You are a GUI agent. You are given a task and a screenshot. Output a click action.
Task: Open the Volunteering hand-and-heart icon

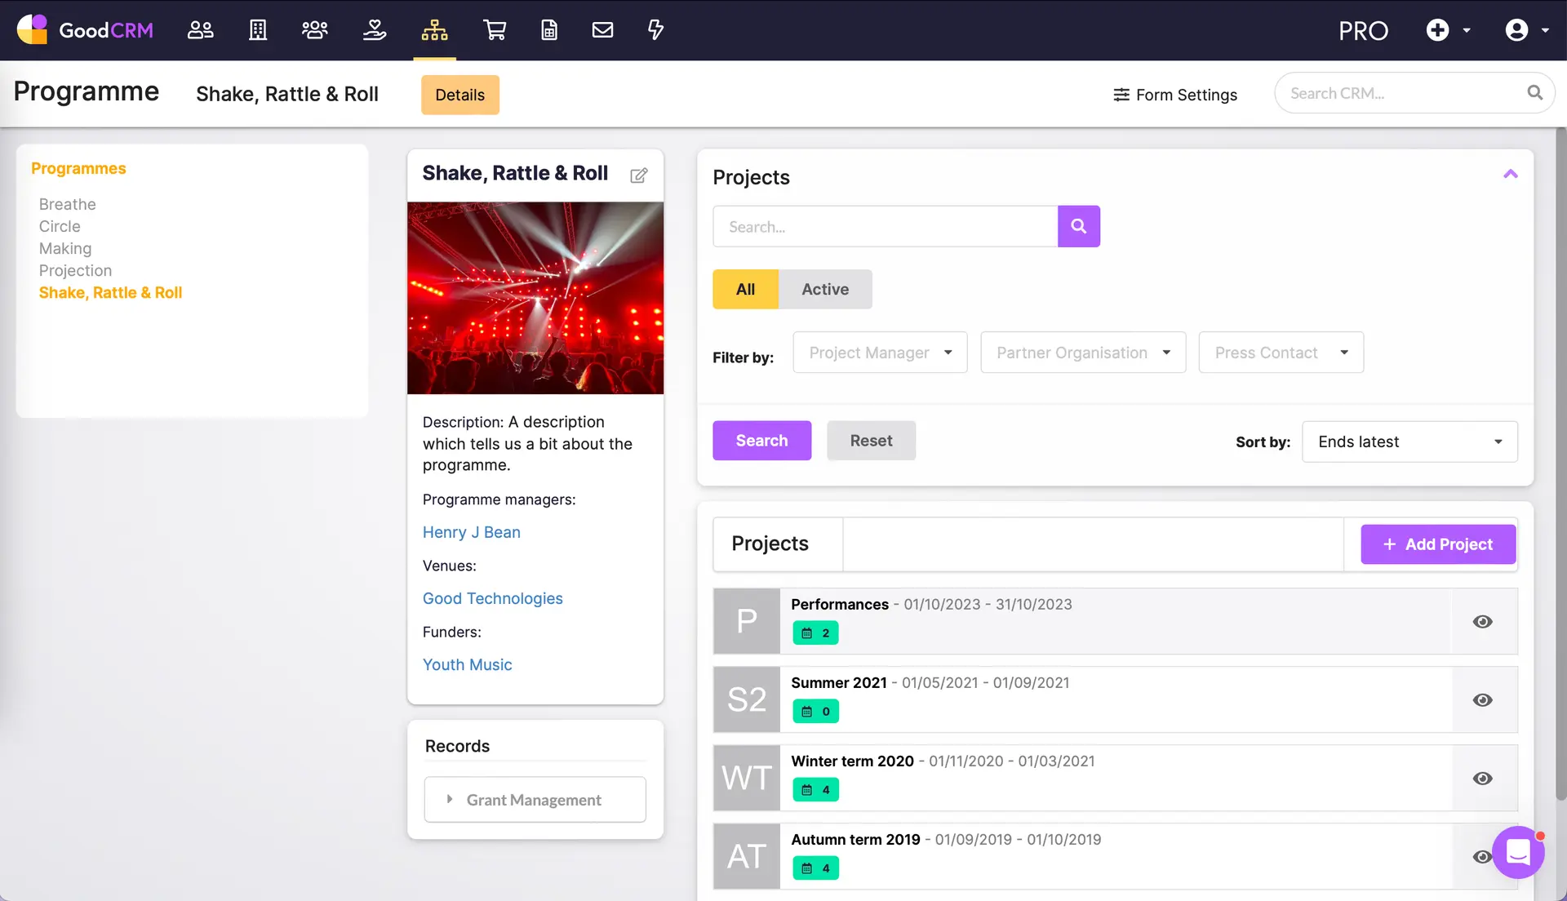tap(374, 30)
